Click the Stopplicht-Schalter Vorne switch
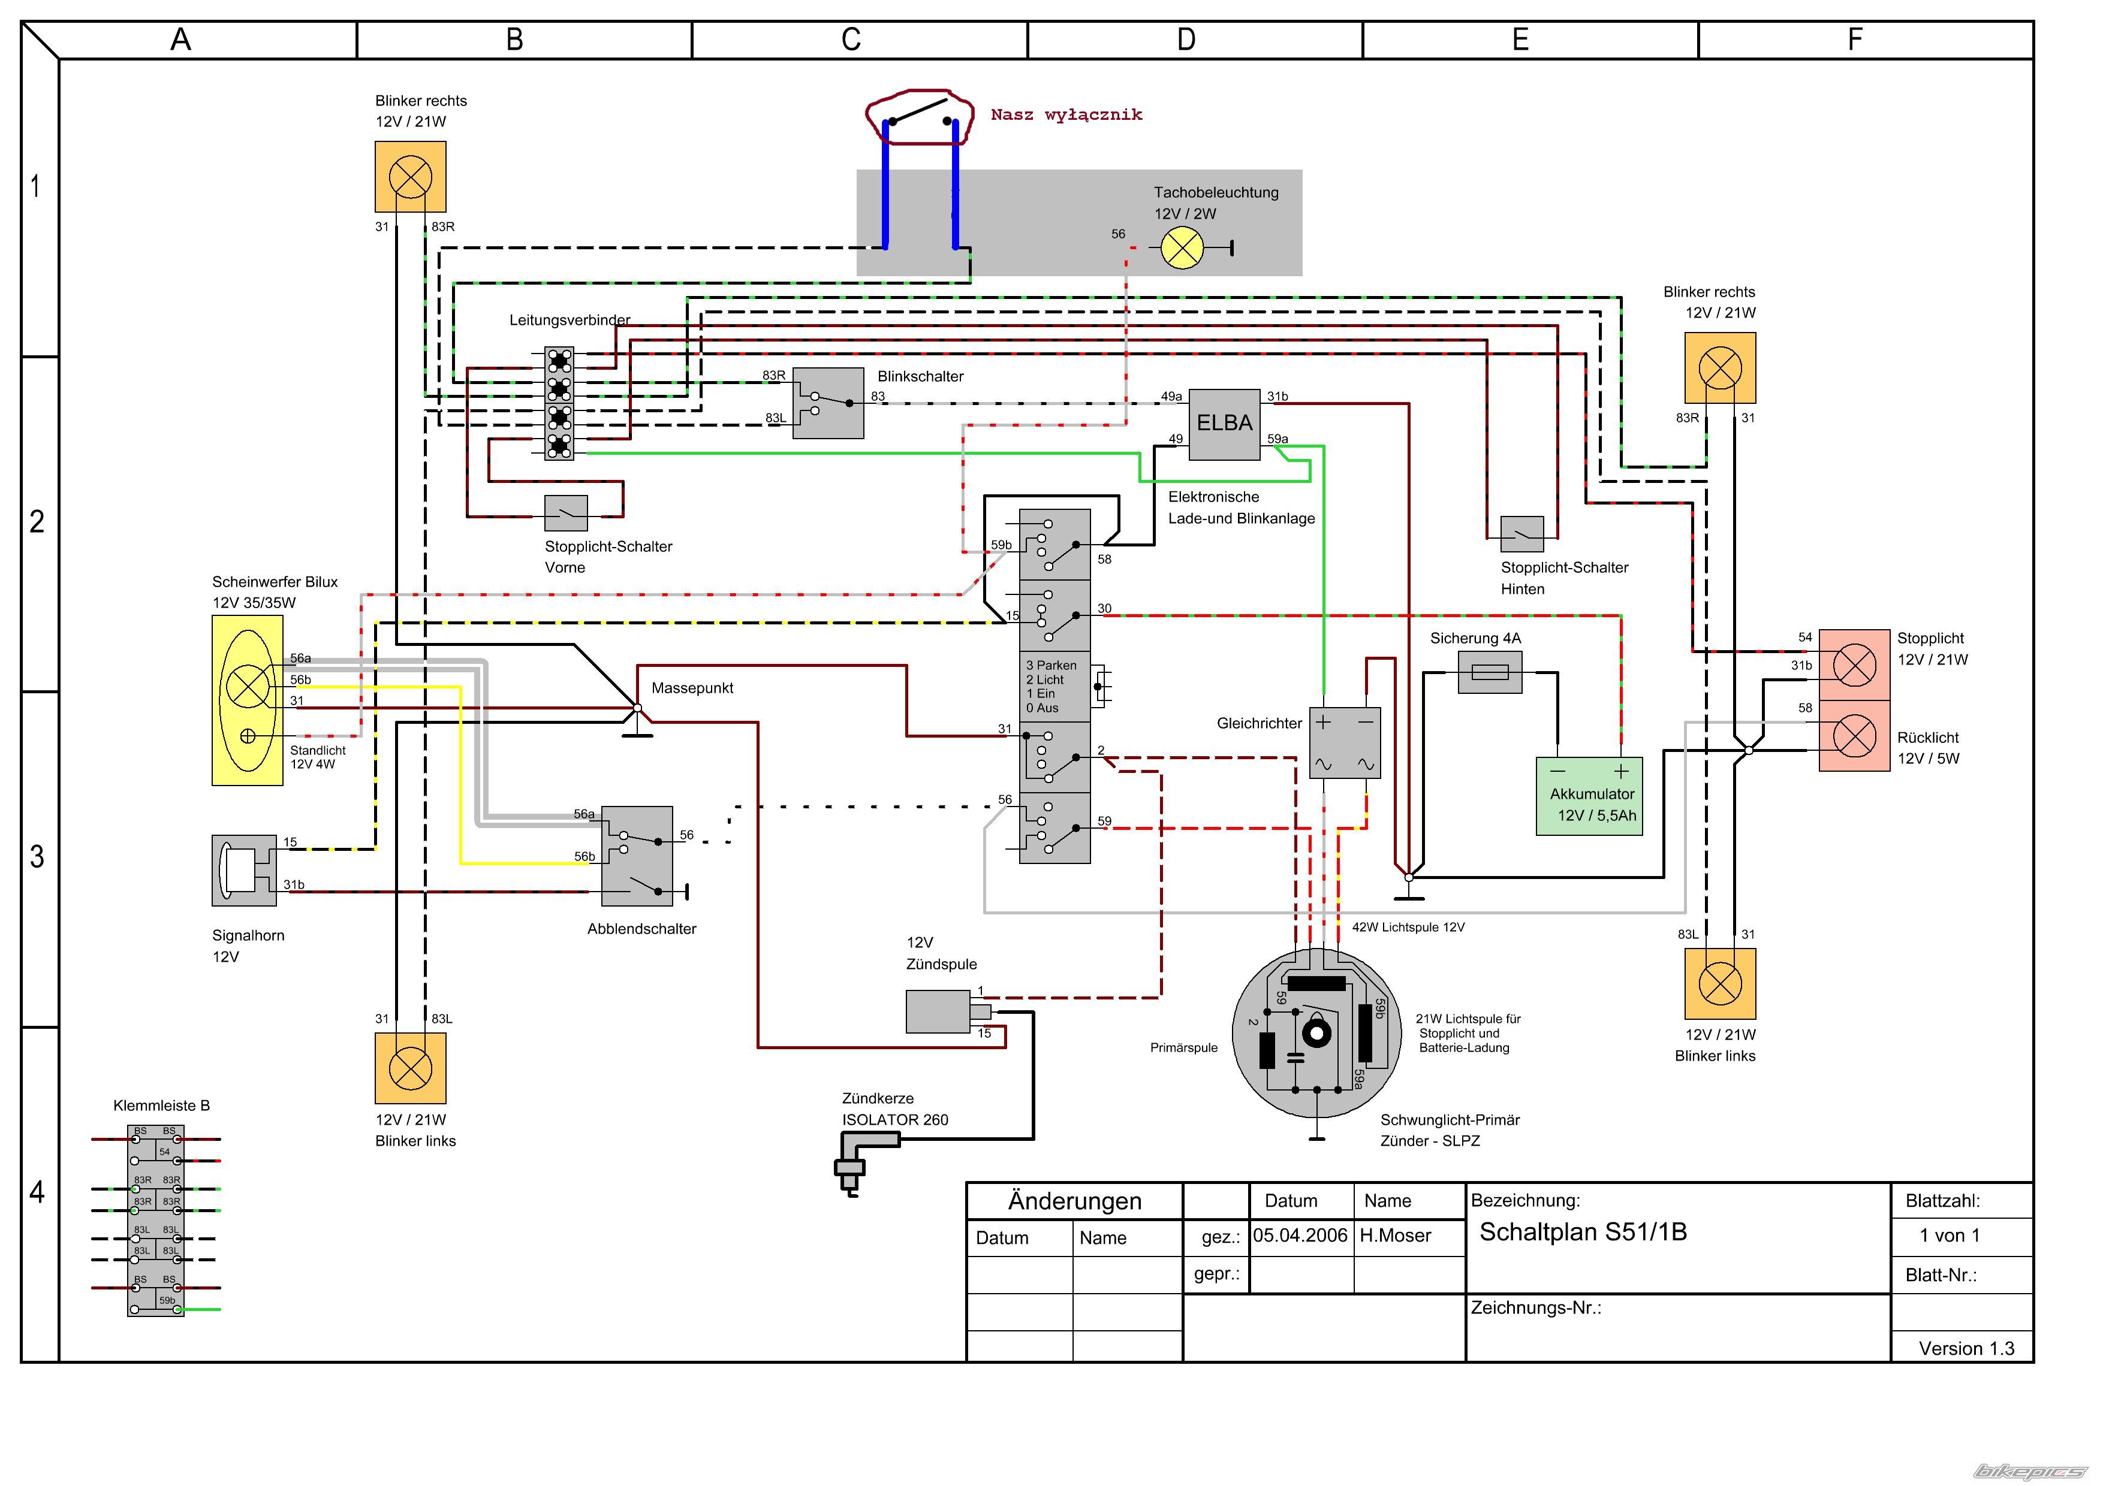Viewport: 2103px width, 1486px height. [x=566, y=513]
